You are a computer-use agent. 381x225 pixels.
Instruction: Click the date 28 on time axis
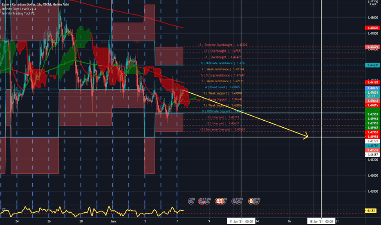click(x=81, y=221)
